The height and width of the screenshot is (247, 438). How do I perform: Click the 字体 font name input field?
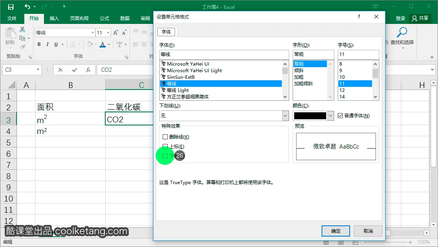(224, 54)
